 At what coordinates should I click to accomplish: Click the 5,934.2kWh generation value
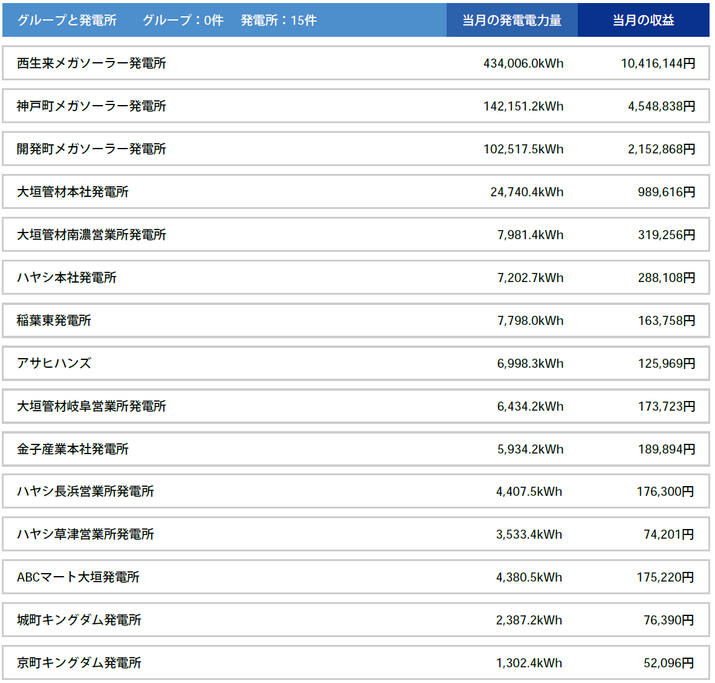[x=530, y=449]
